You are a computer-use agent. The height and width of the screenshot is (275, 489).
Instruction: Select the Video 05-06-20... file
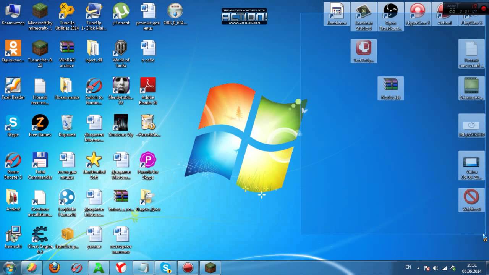[x=471, y=165]
